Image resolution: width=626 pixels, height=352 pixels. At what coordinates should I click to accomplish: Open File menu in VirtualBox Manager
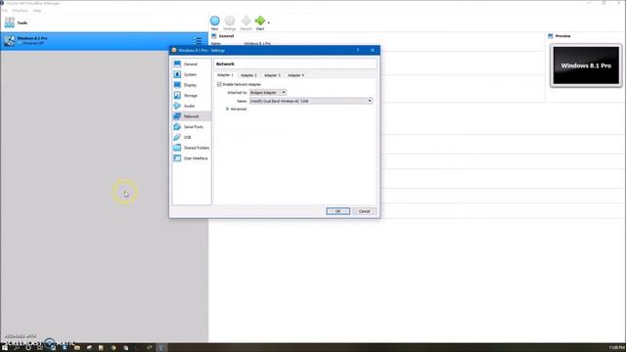point(4,11)
